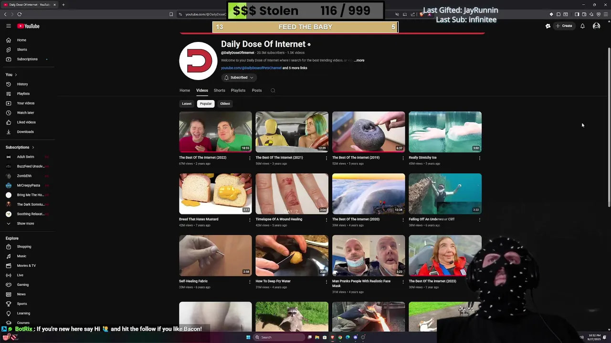Viewport: 611px width, 343px height.
Task: Open the 'and 5 more links' link
Action: [295, 68]
